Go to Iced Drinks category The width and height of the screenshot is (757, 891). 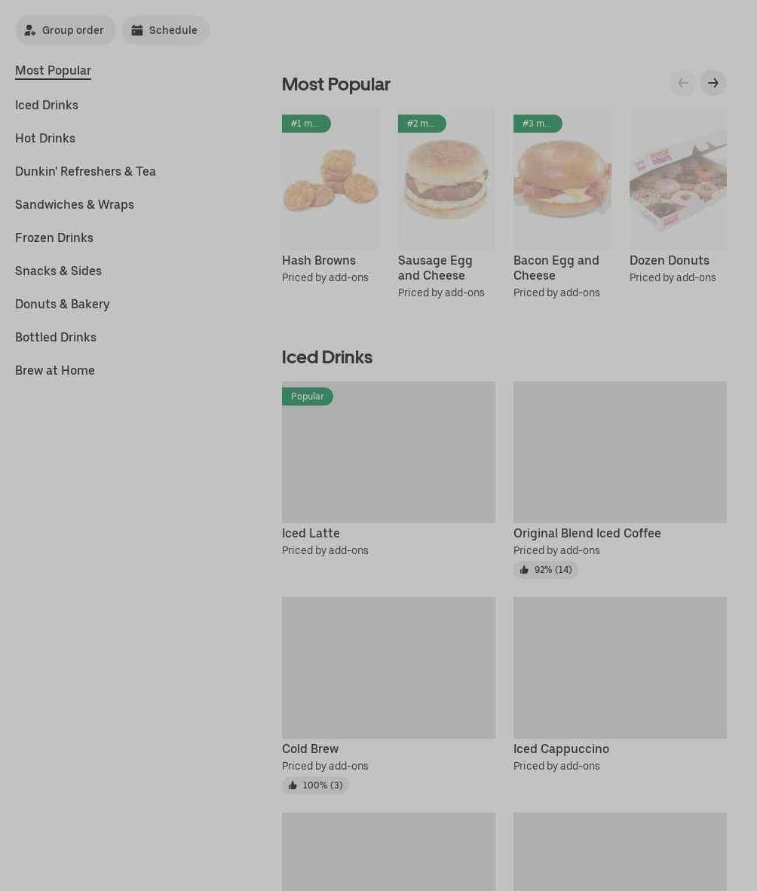[47, 105]
